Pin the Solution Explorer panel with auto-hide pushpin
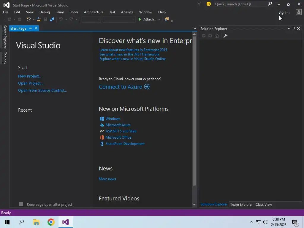 [294, 28]
